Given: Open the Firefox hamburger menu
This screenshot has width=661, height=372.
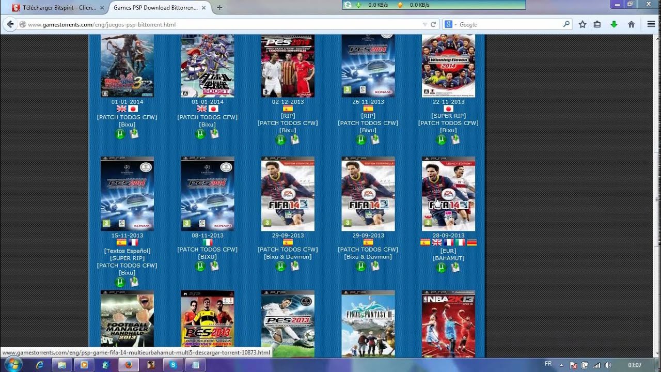Looking at the screenshot, I should click(651, 24).
